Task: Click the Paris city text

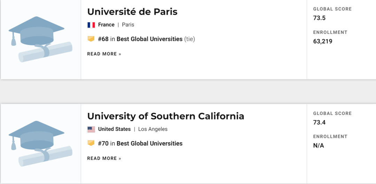Action: click(128, 25)
